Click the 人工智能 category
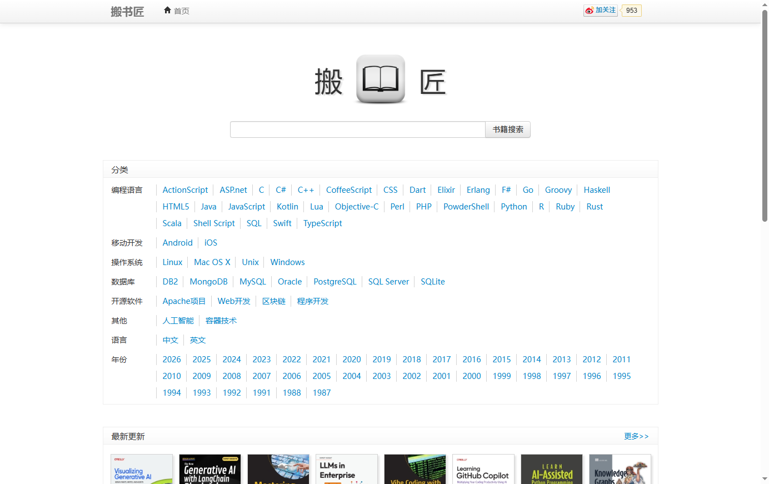This screenshot has height=484, width=769. click(x=178, y=321)
